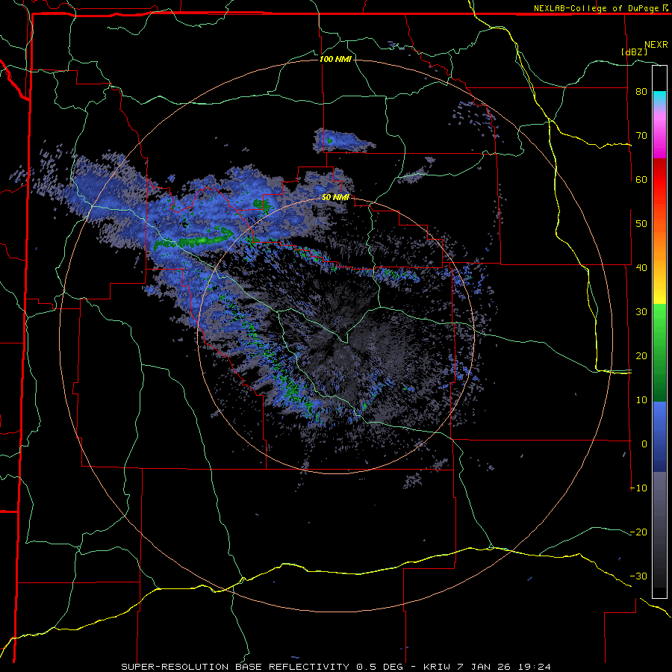Click the 80 value on the dBZ scale
The image size is (672, 672).
coord(641,92)
